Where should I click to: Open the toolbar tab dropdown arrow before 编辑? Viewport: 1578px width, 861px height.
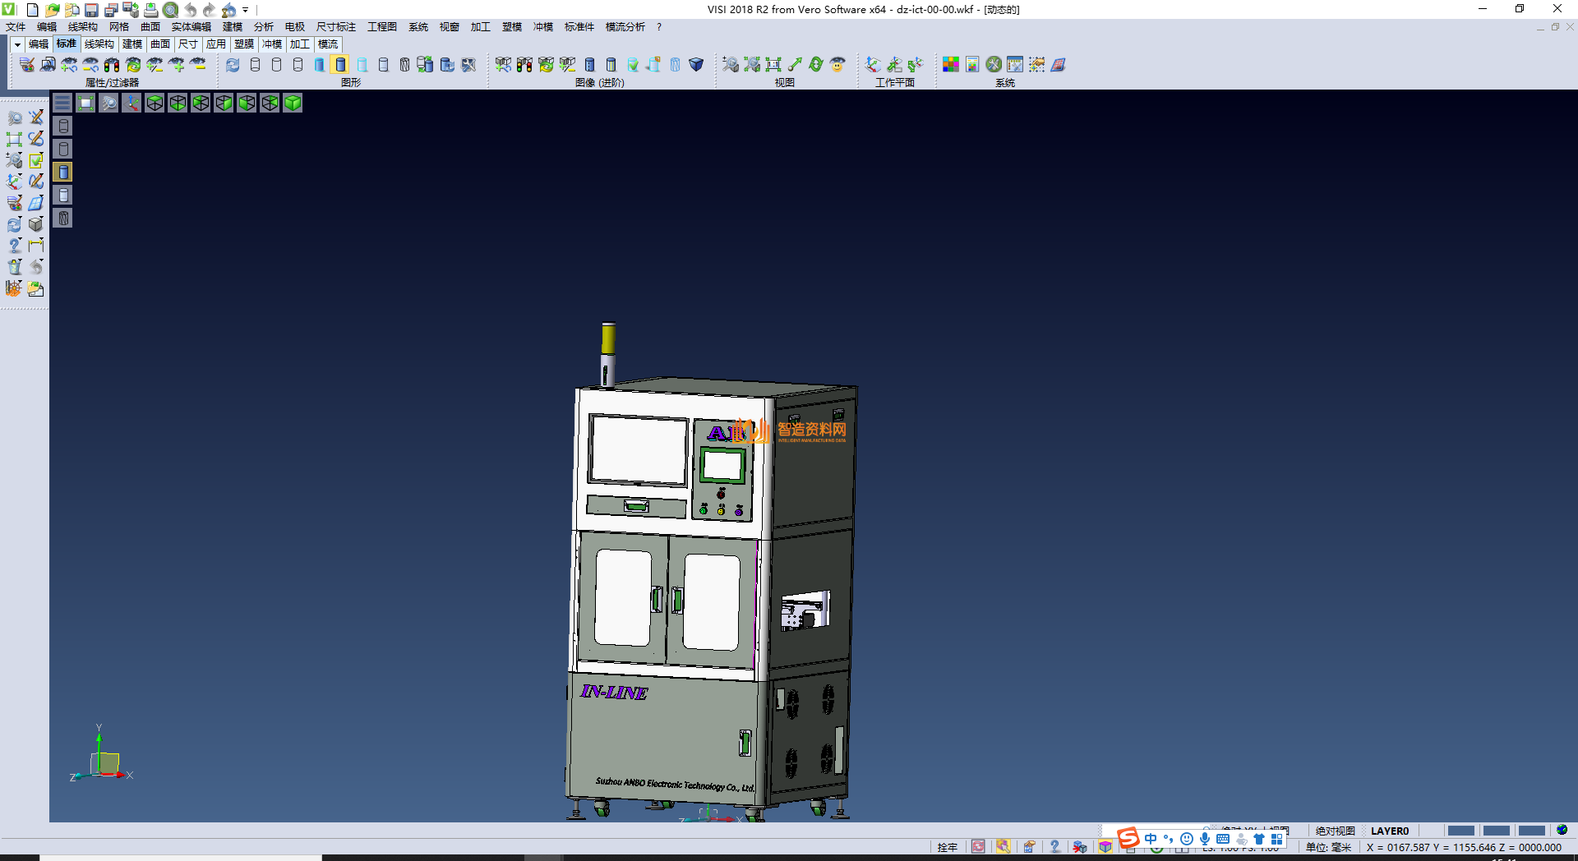[16, 44]
